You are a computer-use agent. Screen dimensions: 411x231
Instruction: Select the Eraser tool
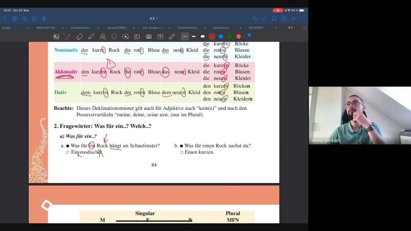(x=79, y=37)
